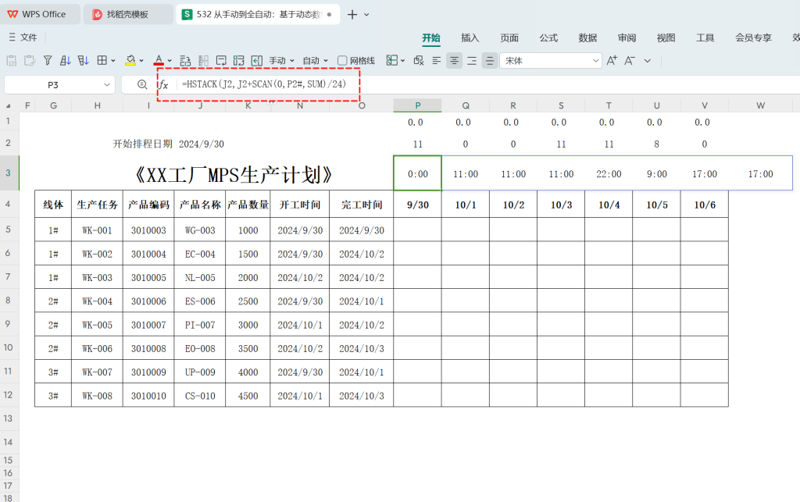Image resolution: width=800 pixels, height=502 pixels.
Task: Open the 审阅 ribbon tab
Action: [627, 37]
